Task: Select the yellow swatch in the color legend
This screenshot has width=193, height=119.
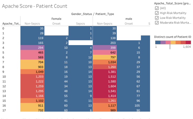Action: [x=173, y=42]
